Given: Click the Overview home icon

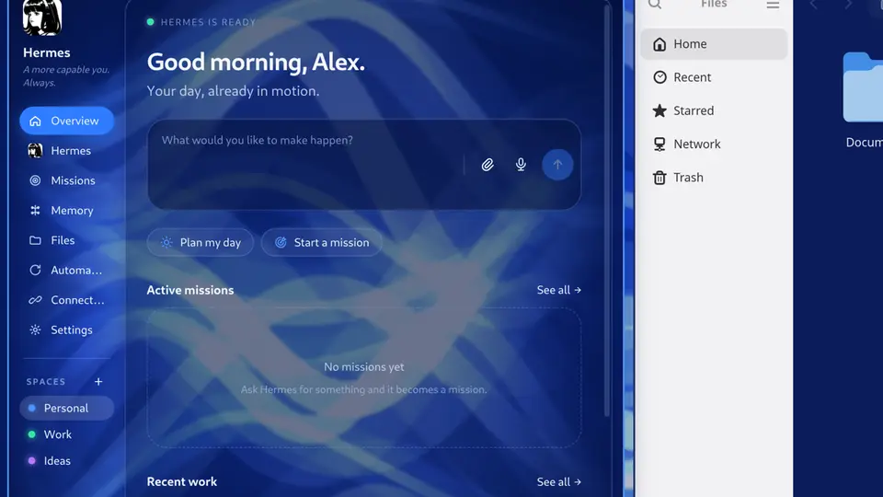Looking at the screenshot, I should coord(35,121).
